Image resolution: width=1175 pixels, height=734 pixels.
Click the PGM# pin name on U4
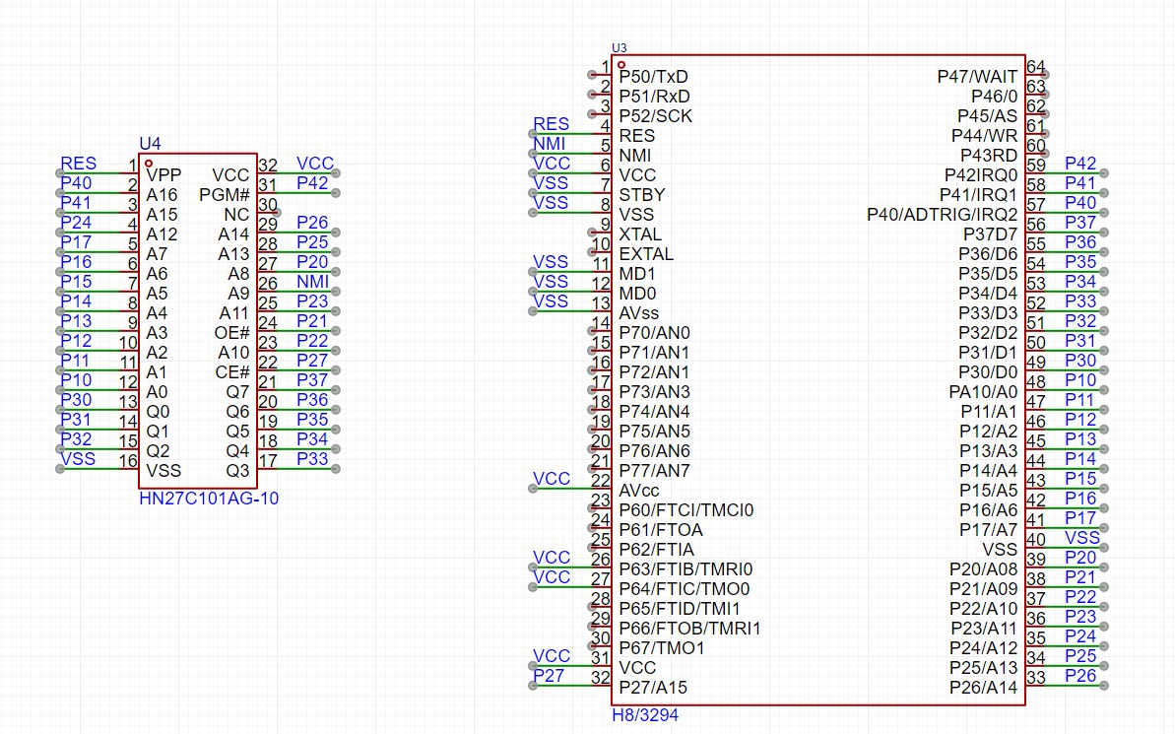click(225, 195)
